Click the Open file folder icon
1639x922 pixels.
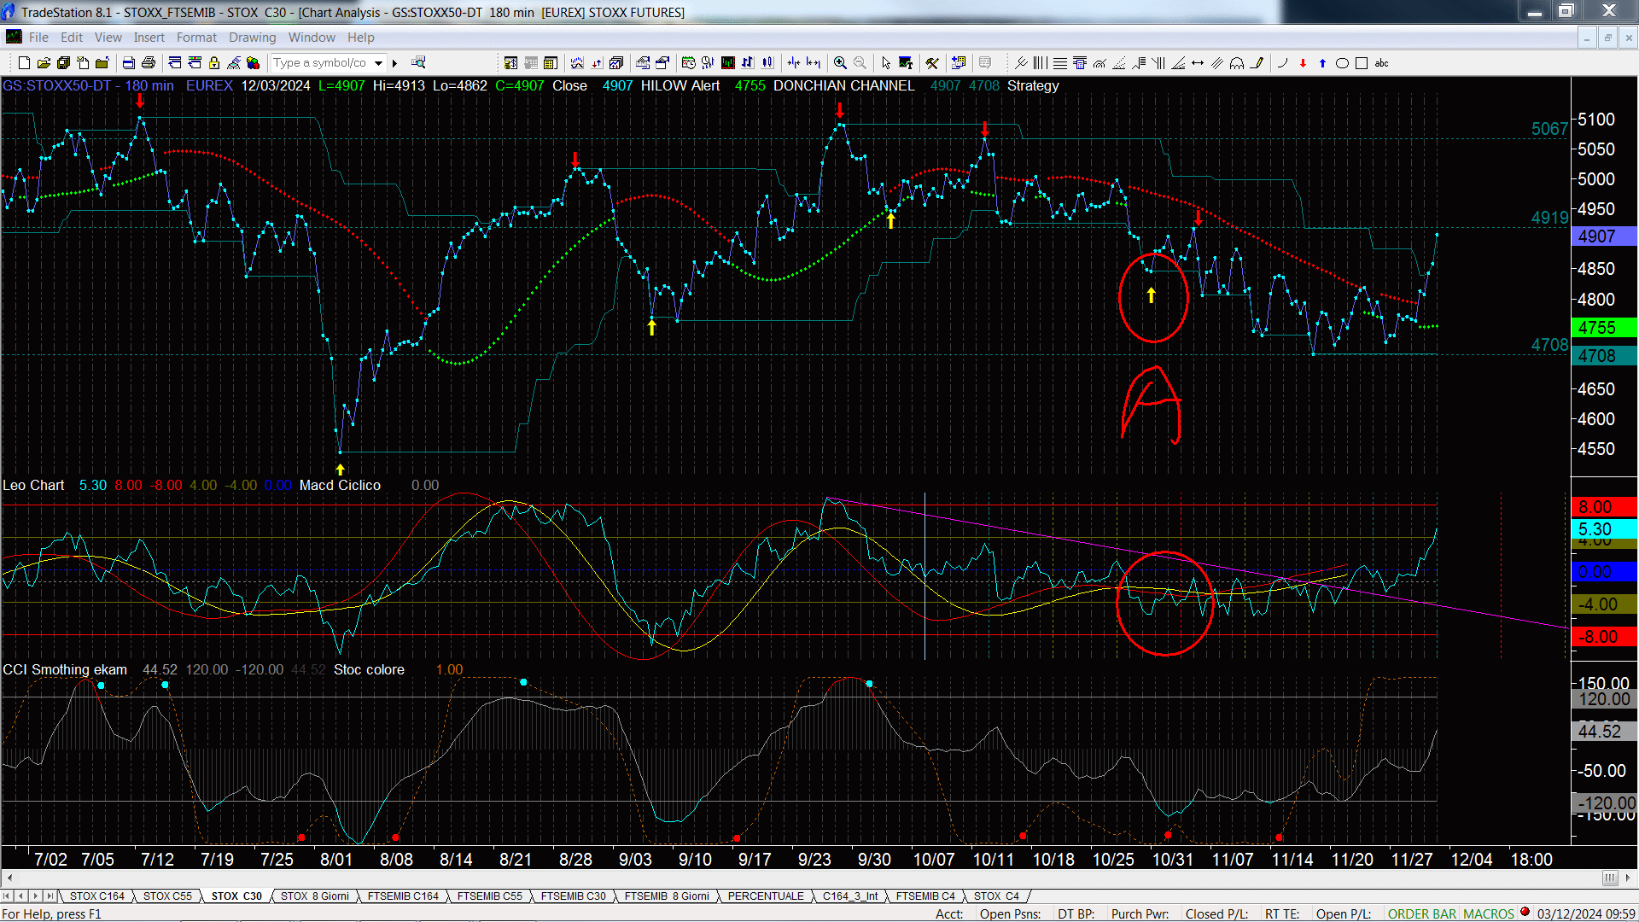click(44, 63)
